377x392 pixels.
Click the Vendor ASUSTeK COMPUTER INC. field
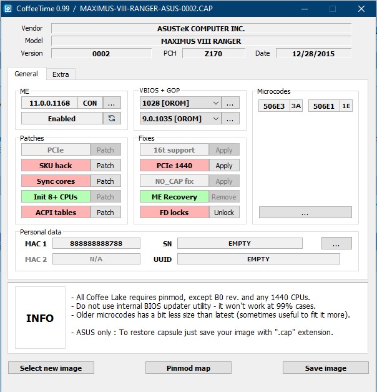point(201,29)
